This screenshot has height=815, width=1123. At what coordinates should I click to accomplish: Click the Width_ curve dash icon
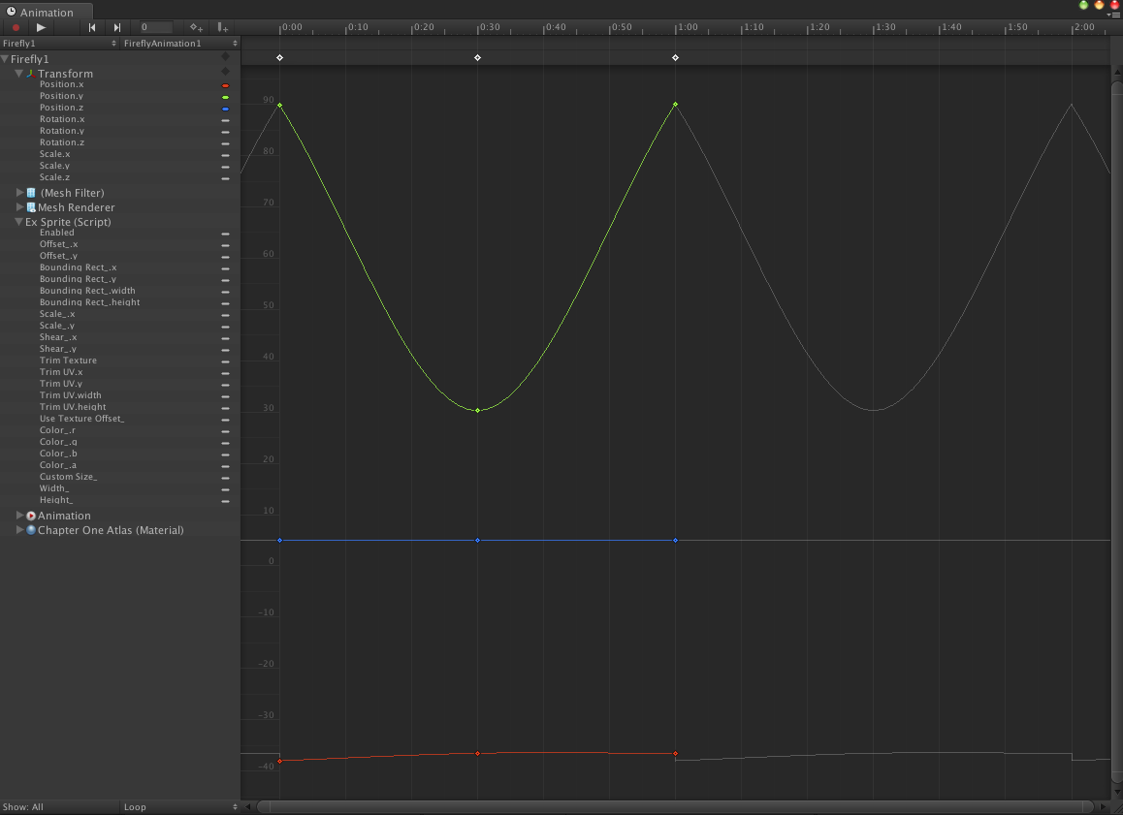point(225,489)
